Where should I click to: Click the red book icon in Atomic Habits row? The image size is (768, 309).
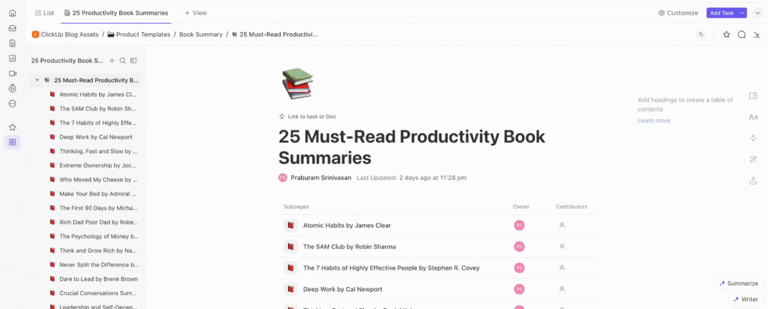pyautogui.click(x=291, y=225)
